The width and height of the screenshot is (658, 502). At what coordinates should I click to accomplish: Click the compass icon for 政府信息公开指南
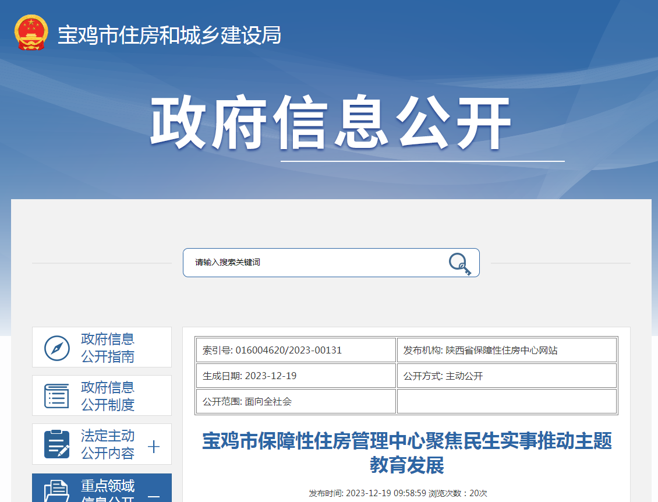pos(57,348)
